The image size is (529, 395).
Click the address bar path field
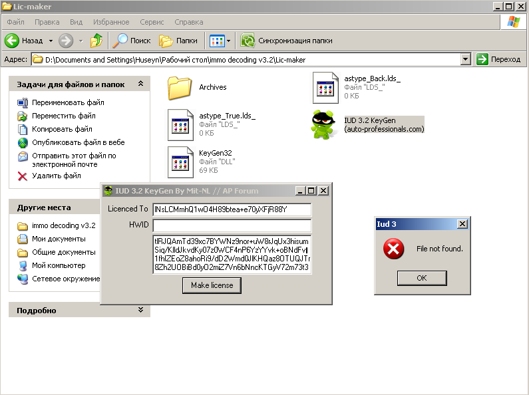tap(246, 60)
